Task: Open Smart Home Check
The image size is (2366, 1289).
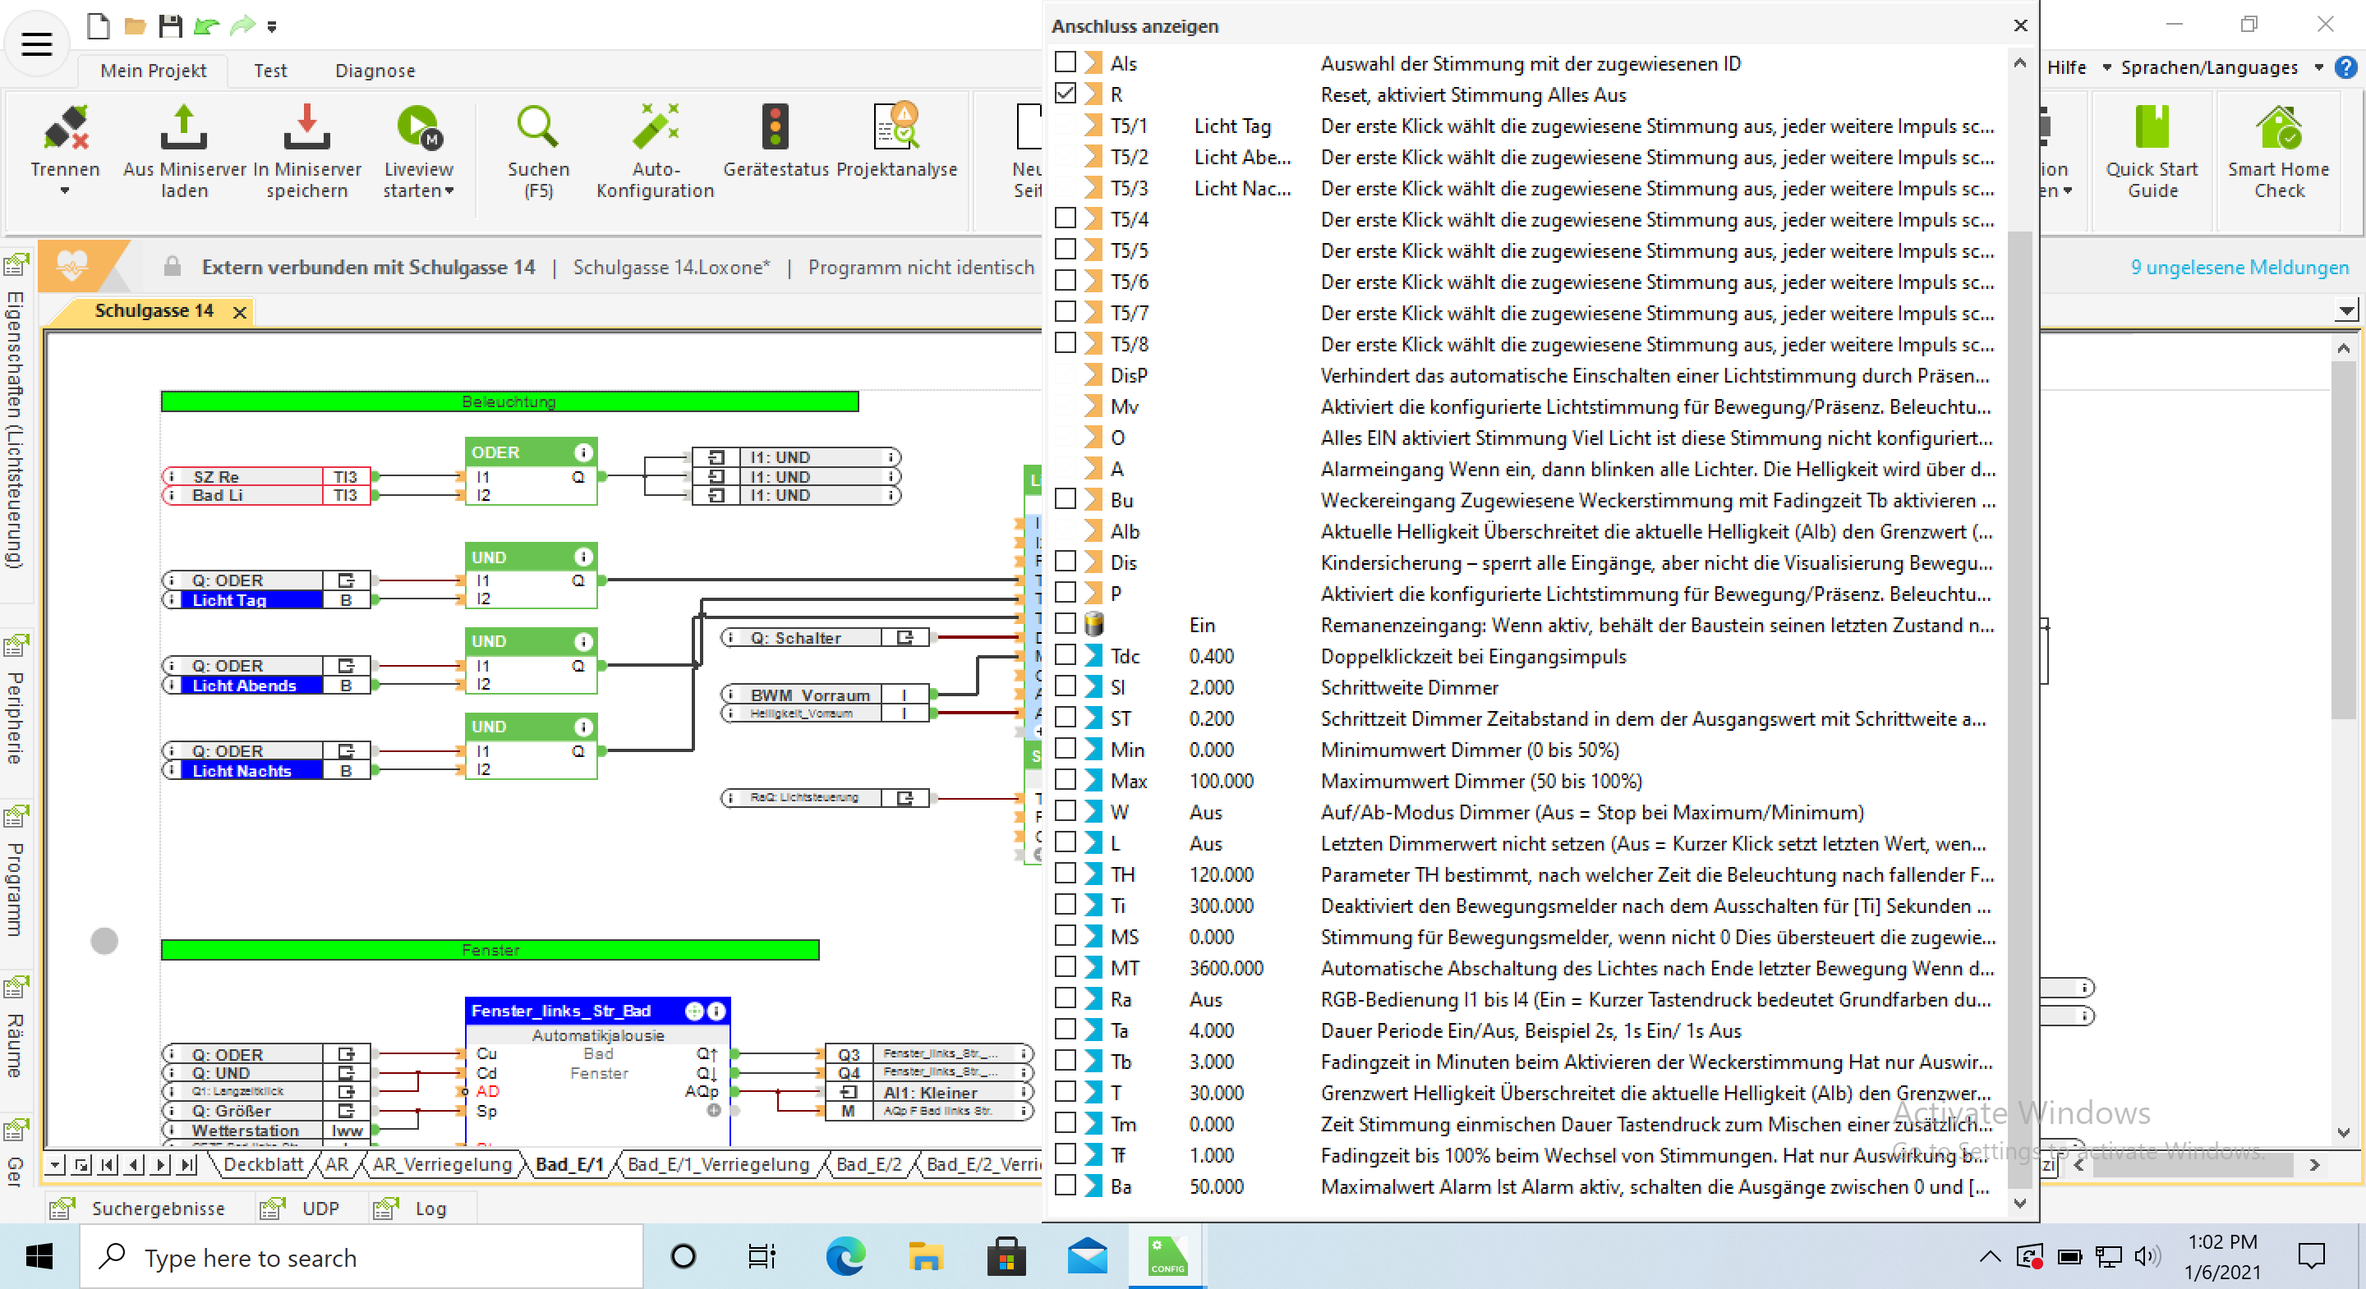Action: click(2278, 129)
